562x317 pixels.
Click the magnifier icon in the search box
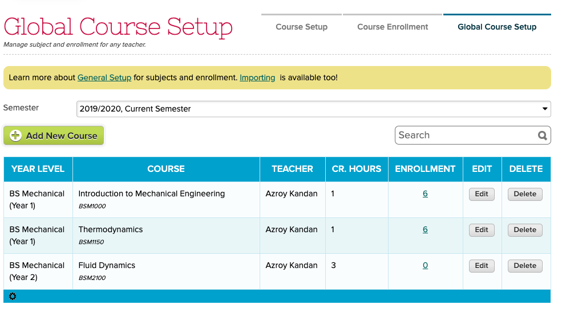542,135
